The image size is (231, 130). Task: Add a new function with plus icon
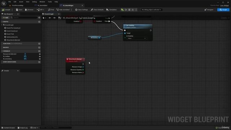39,44
